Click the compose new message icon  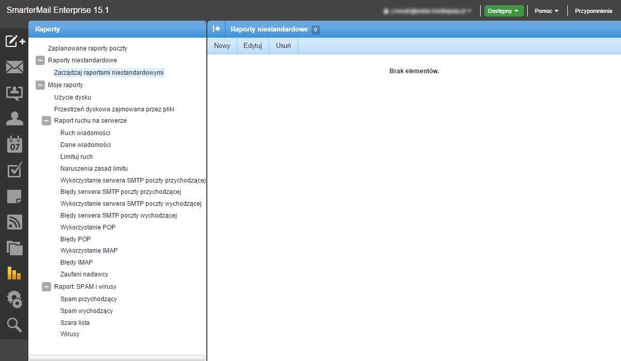(15, 41)
